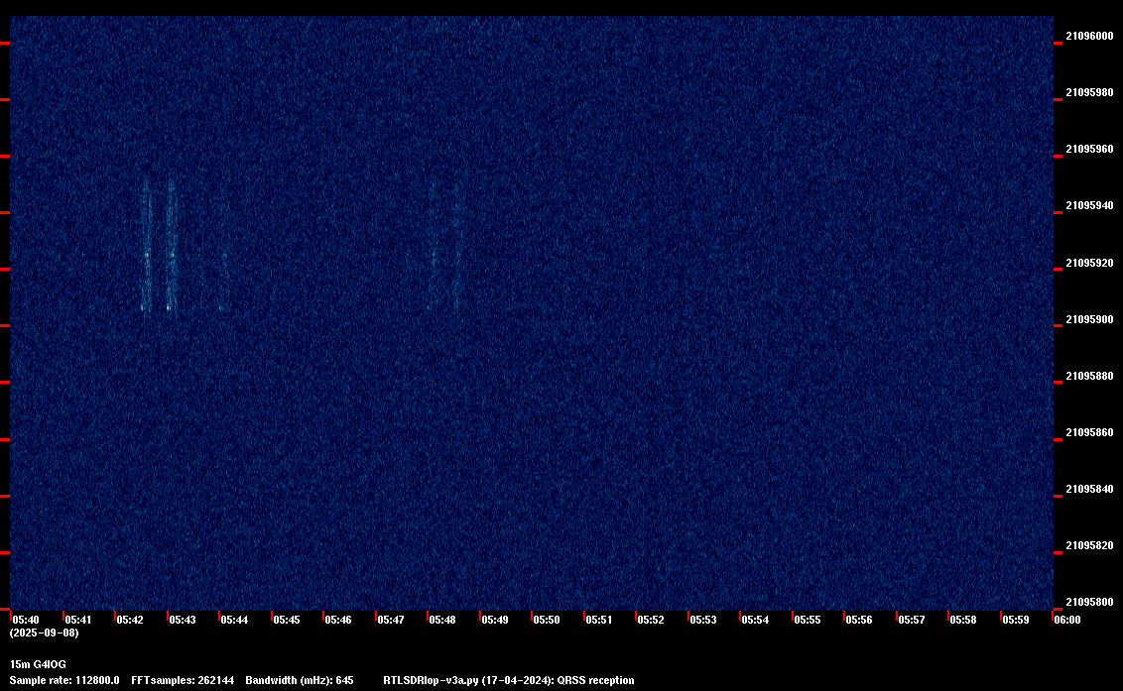This screenshot has width=1123, height=691.
Task: Click the 21095840 frequency label
Action: (1090, 489)
